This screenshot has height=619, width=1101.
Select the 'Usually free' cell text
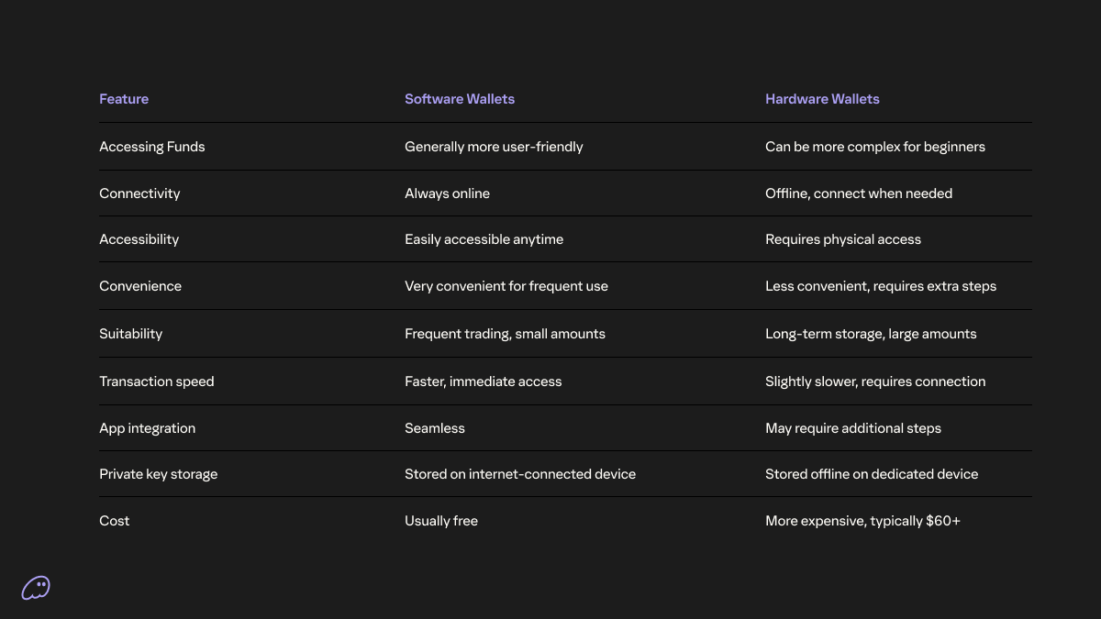click(x=441, y=521)
